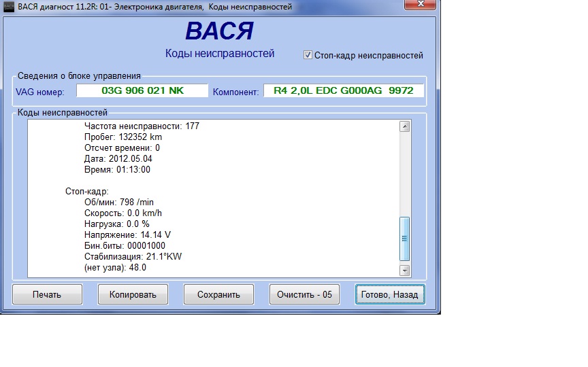
Task: Close the ВАСЯ диагност window
Action: point(421,7)
